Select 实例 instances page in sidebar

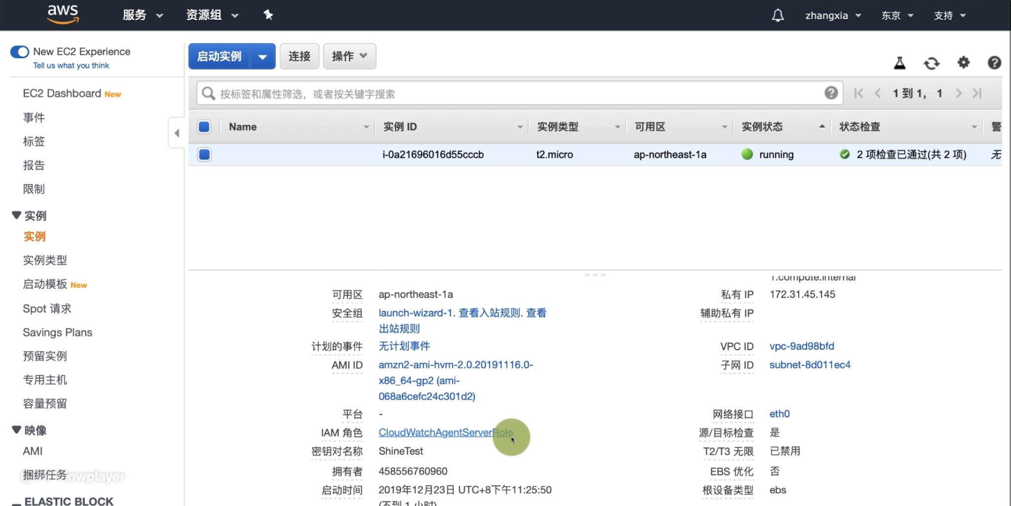click(35, 236)
